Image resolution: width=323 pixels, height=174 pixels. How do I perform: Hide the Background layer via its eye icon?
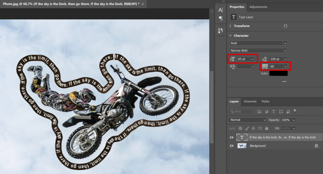[232, 146]
